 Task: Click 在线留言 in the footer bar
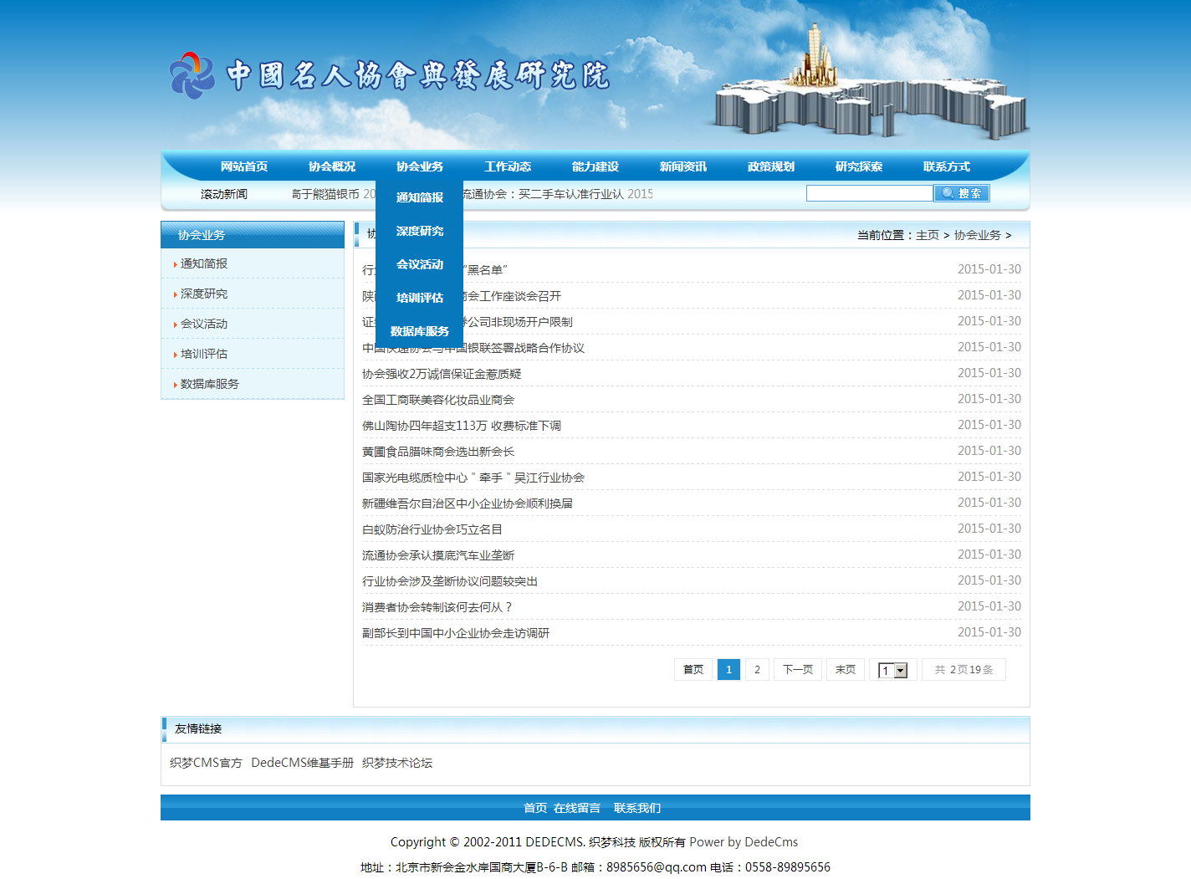tap(577, 808)
